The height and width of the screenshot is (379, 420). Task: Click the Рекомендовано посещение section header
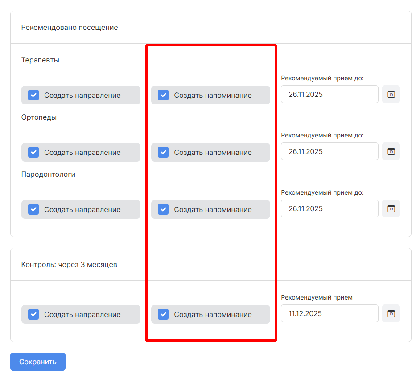[70, 28]
